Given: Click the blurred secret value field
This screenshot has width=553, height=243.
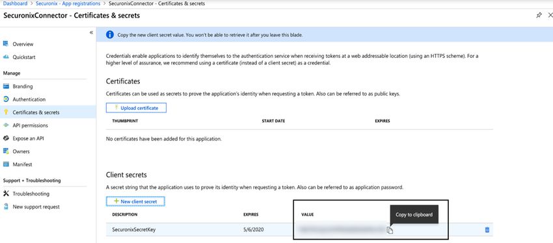Looking at the screenshot, I should click(x=341, y=229).
